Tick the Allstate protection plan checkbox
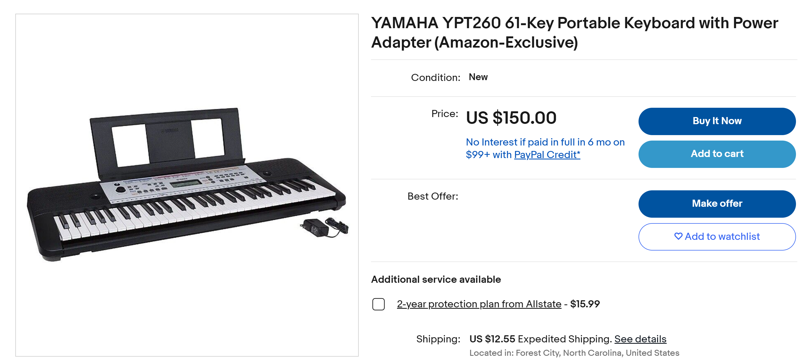This screenshot has height=364, width=802. point(378,304)
